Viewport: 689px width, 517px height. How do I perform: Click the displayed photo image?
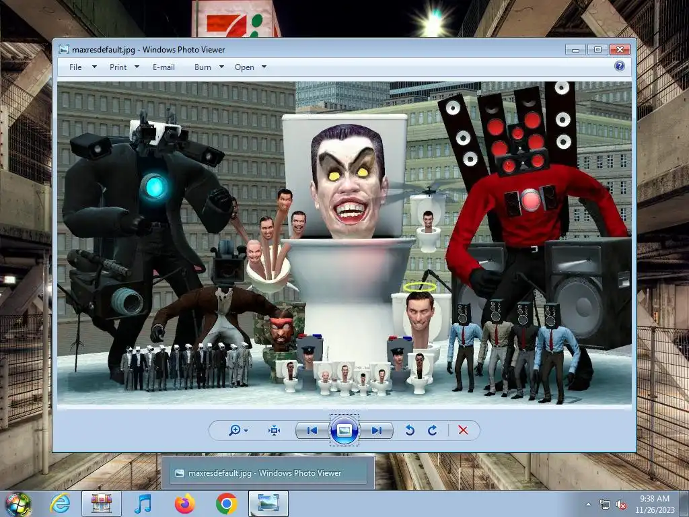pyautogui.click(x=344, y=242)
